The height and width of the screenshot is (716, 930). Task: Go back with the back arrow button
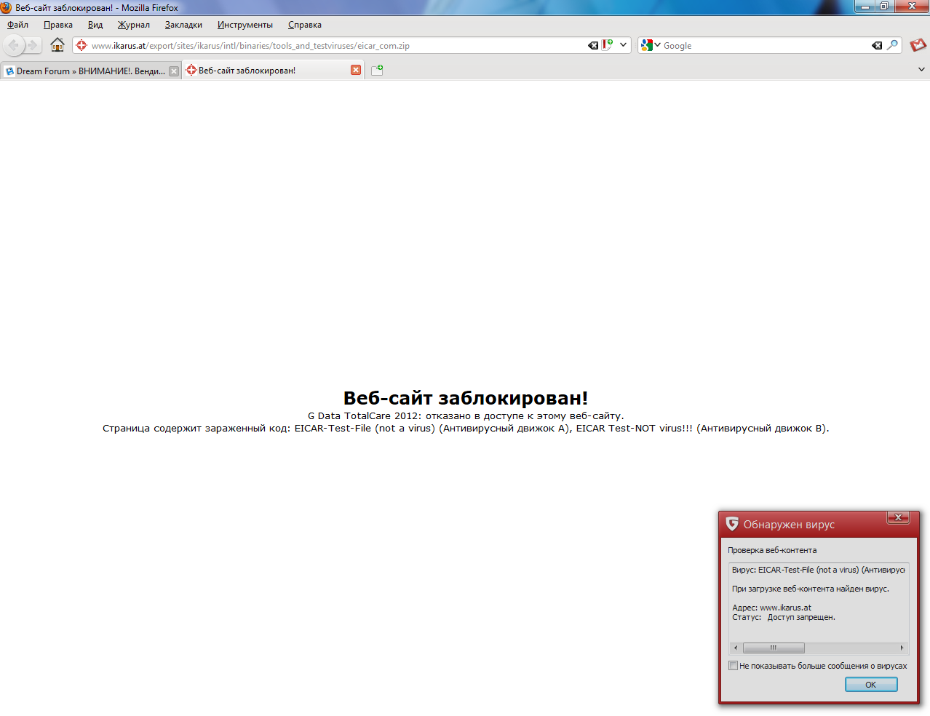(13, 45)
